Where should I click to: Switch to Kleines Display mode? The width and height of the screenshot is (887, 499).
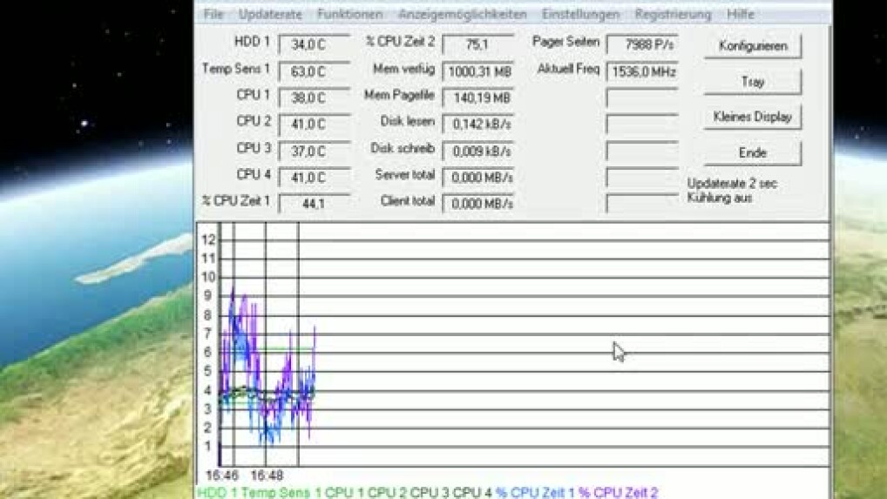[x=752, y=117]
